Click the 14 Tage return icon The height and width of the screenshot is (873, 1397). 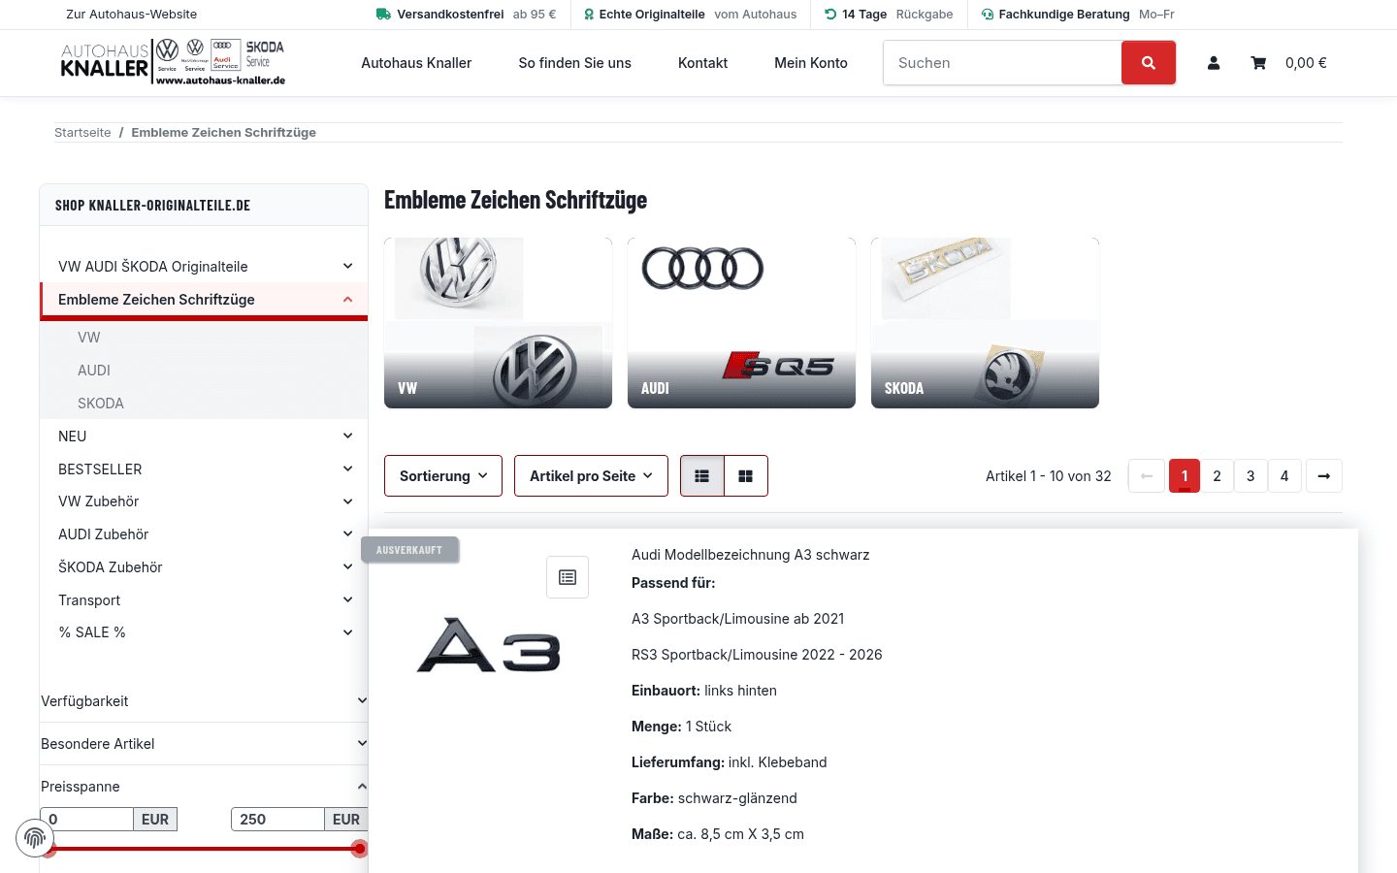pyautogui.click(x=830, y=15)
